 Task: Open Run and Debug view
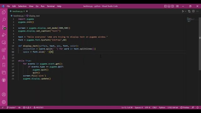pos(4,35)
